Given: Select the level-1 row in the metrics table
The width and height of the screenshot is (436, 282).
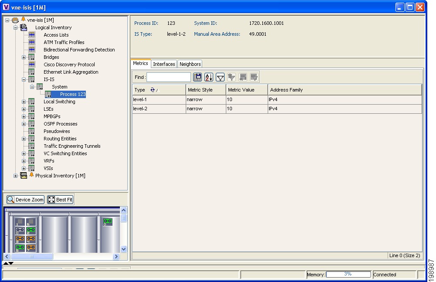Looking at the screenshot, I should 277,99.
